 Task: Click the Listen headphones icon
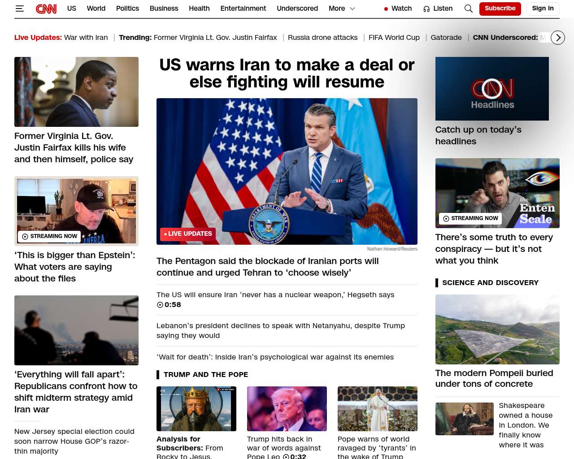click(x=426, y=9)
